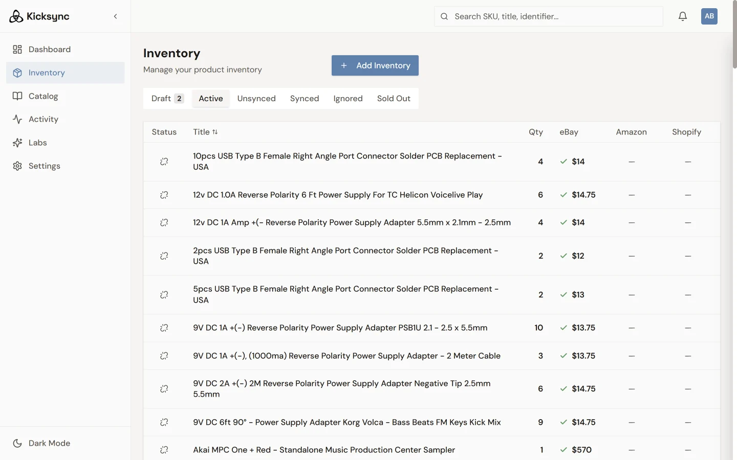Open the Activity page
The image size is (737, 460).
pos(66,119)
